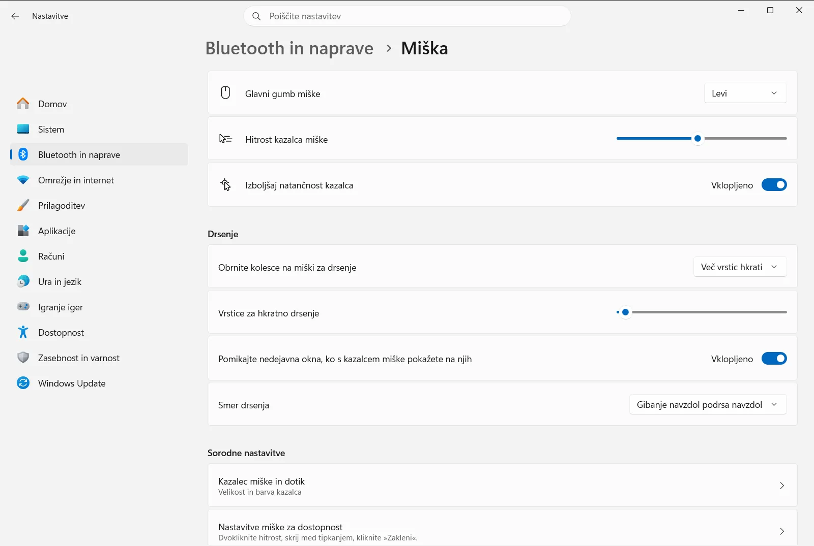The height and width of the screenshot is (546, 814).
Task: Click the mouse icon beside Glavni gumb miške
Action: click(225, 93)
